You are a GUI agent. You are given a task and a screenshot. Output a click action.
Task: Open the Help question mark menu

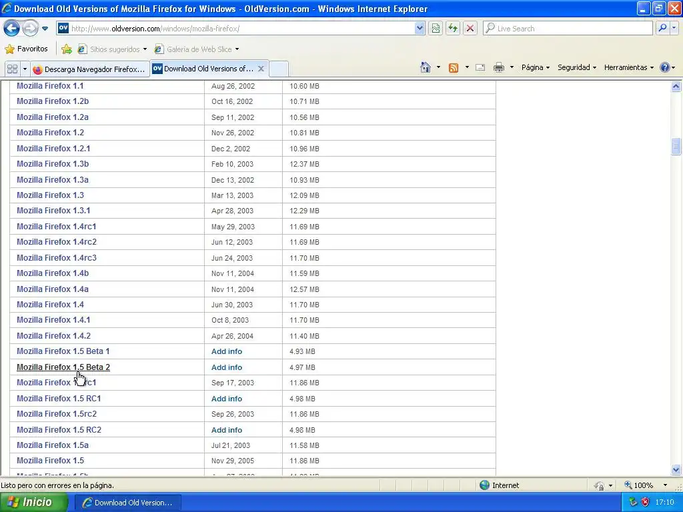click(x=667, y=67)
